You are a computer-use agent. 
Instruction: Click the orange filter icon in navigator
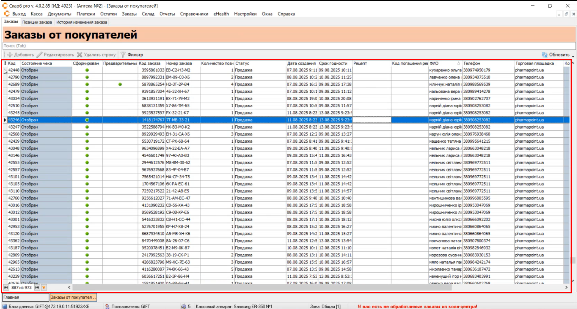coord(44,287)
